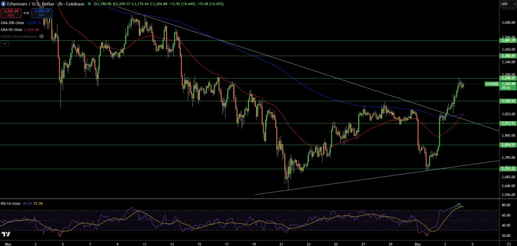Screen dimensions: 517x246
Task: Click the 0.01 spread value
Action: tap(25, 13)
